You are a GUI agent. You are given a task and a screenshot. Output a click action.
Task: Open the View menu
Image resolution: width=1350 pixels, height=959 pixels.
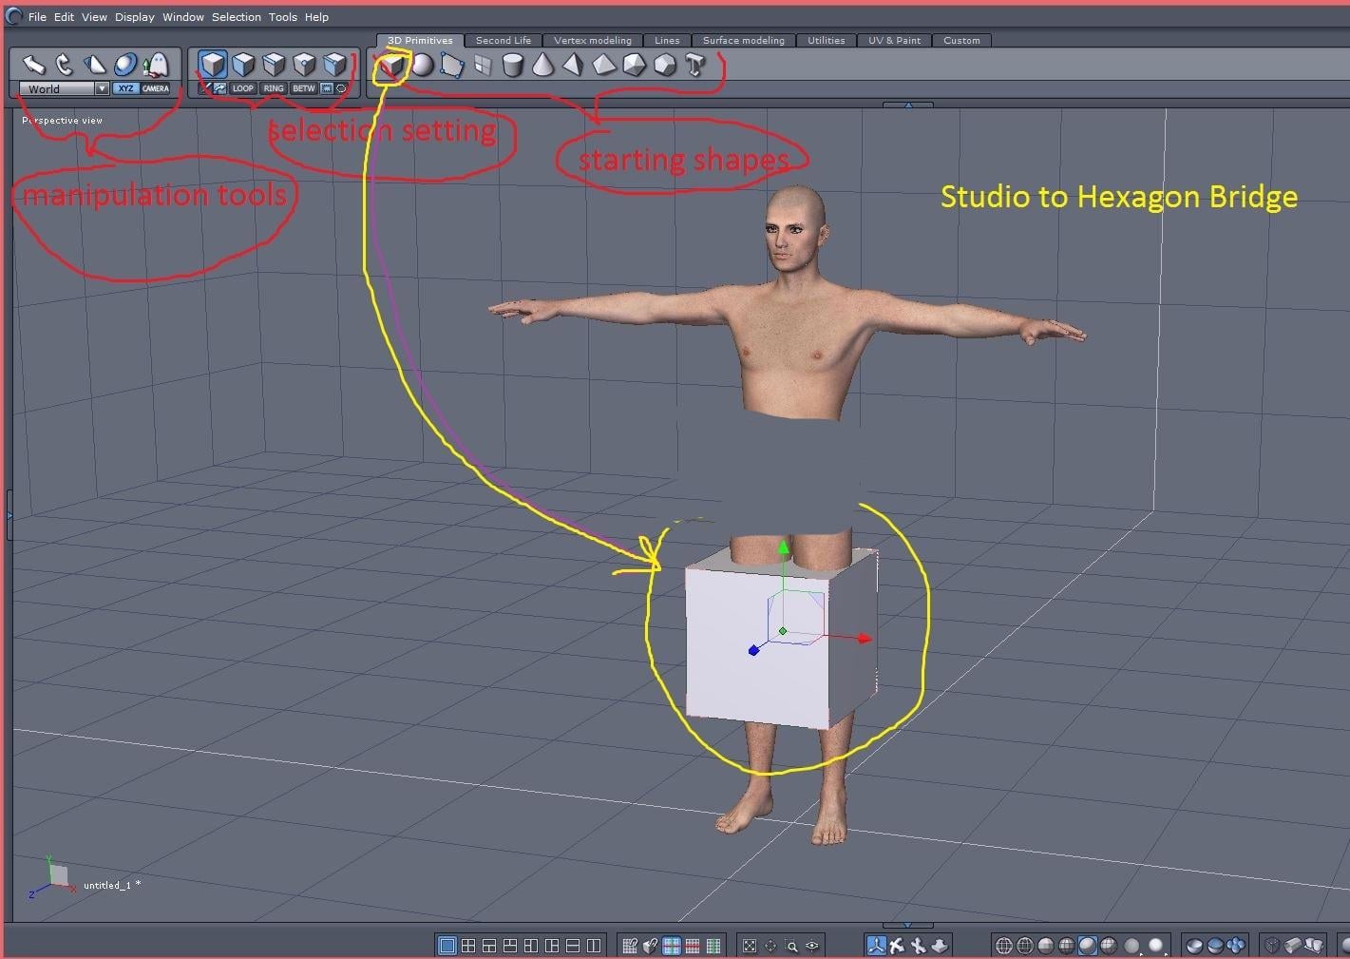coord(94,17)
